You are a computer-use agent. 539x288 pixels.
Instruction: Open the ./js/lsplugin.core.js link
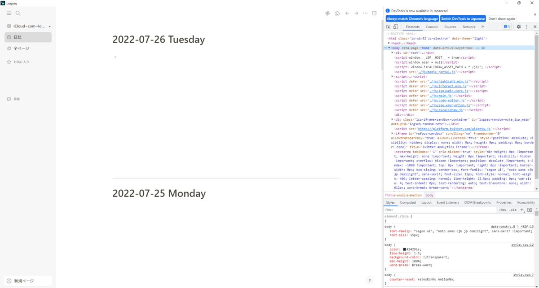click(x=449, y=91)
